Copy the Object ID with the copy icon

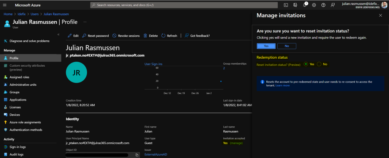137,155
